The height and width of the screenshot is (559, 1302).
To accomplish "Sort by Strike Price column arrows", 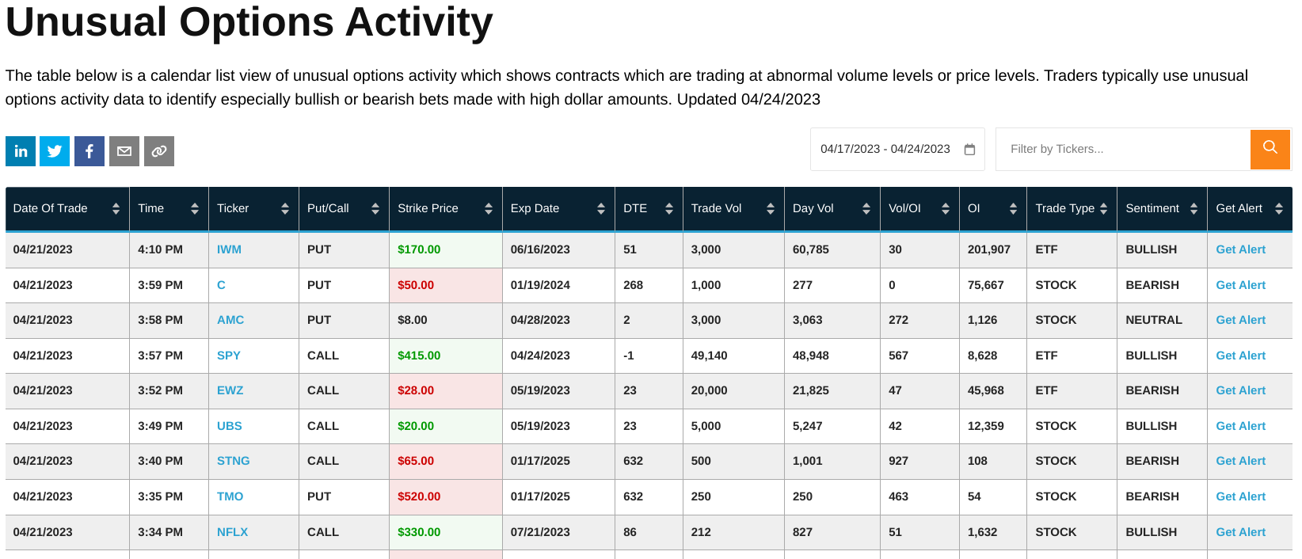I will (x=489, y=209).
